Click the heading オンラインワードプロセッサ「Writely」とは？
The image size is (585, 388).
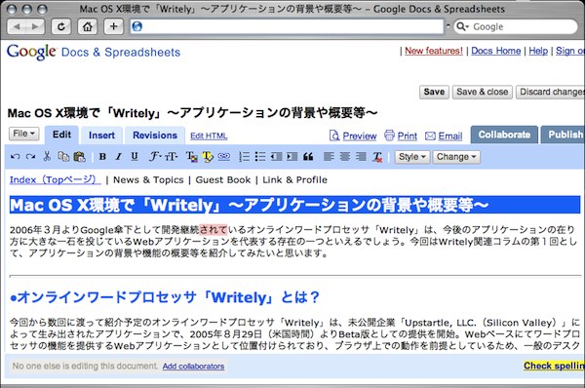tap(165, 297)
